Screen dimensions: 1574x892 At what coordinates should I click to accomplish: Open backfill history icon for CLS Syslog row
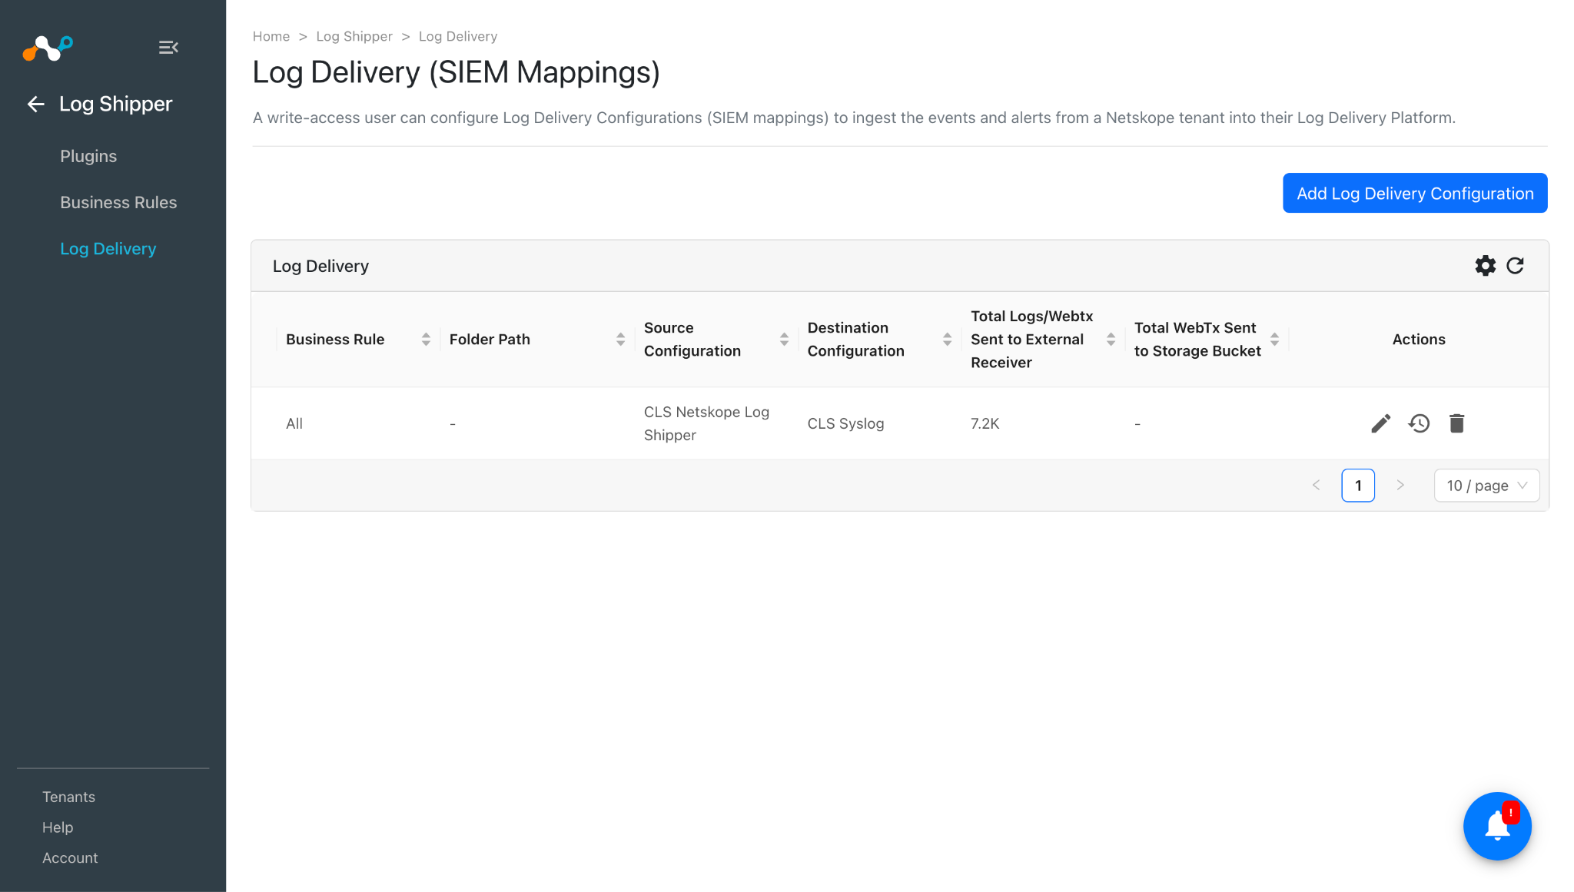coord(1419,423)
